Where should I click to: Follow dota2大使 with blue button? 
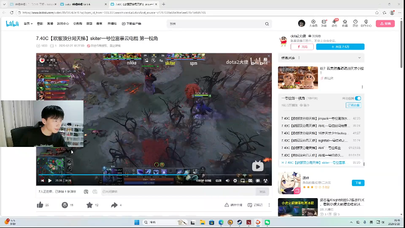(340, 47)
